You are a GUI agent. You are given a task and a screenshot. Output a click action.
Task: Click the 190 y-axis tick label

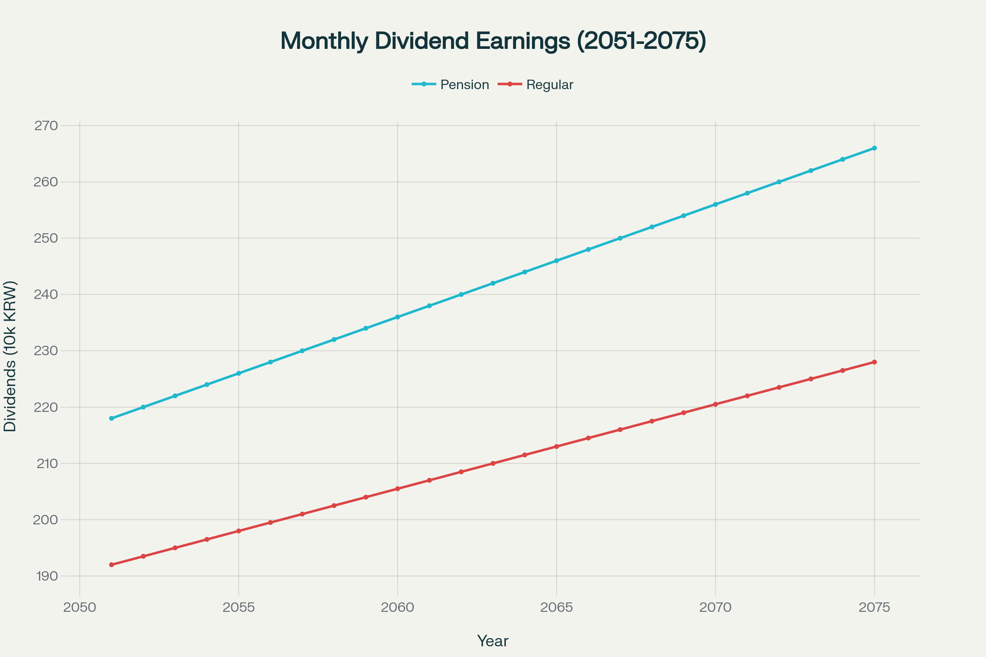[46, 576]
